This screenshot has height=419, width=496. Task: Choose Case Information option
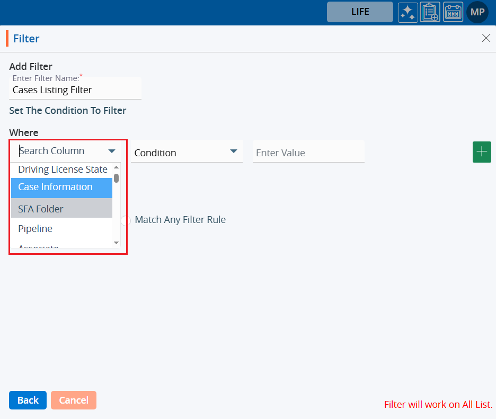click(61, 188)
